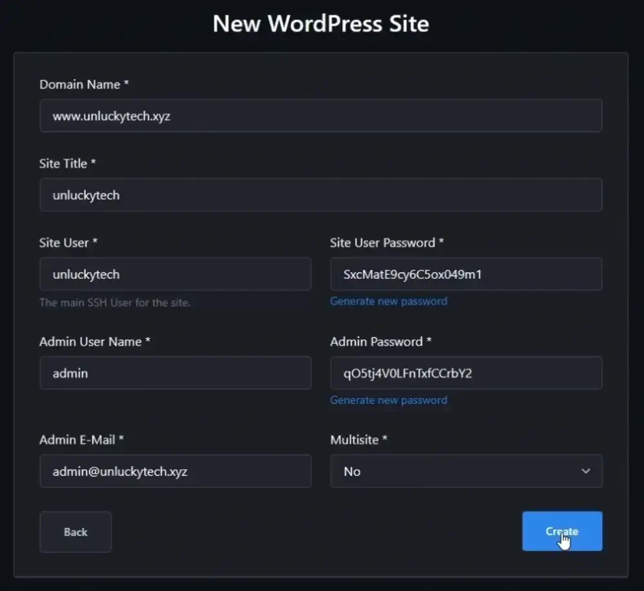Select the Site User input field
Image resolution: width=644 pixels, height=591 pixels.
175,274
